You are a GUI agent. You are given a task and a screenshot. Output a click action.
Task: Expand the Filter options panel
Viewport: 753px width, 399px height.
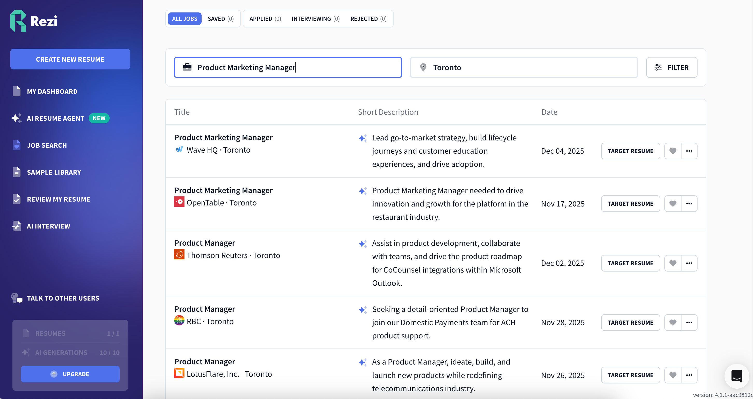point(671,68)
